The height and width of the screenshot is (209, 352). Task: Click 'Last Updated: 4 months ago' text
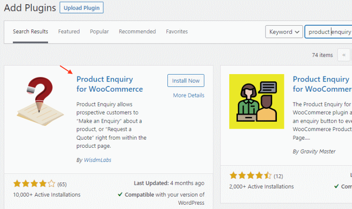(x=169, y=183)
